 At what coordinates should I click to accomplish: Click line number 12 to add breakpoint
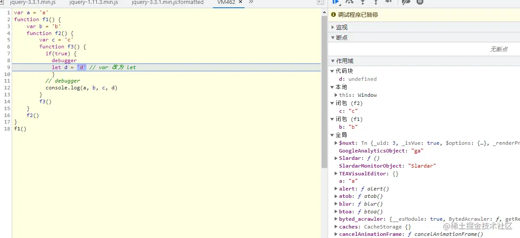pyautogui.click(x=7, y=88)
